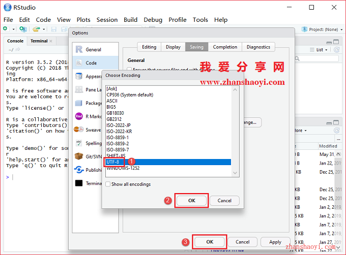
Task: Select the Spelling options category
Action: click(88, 143)
